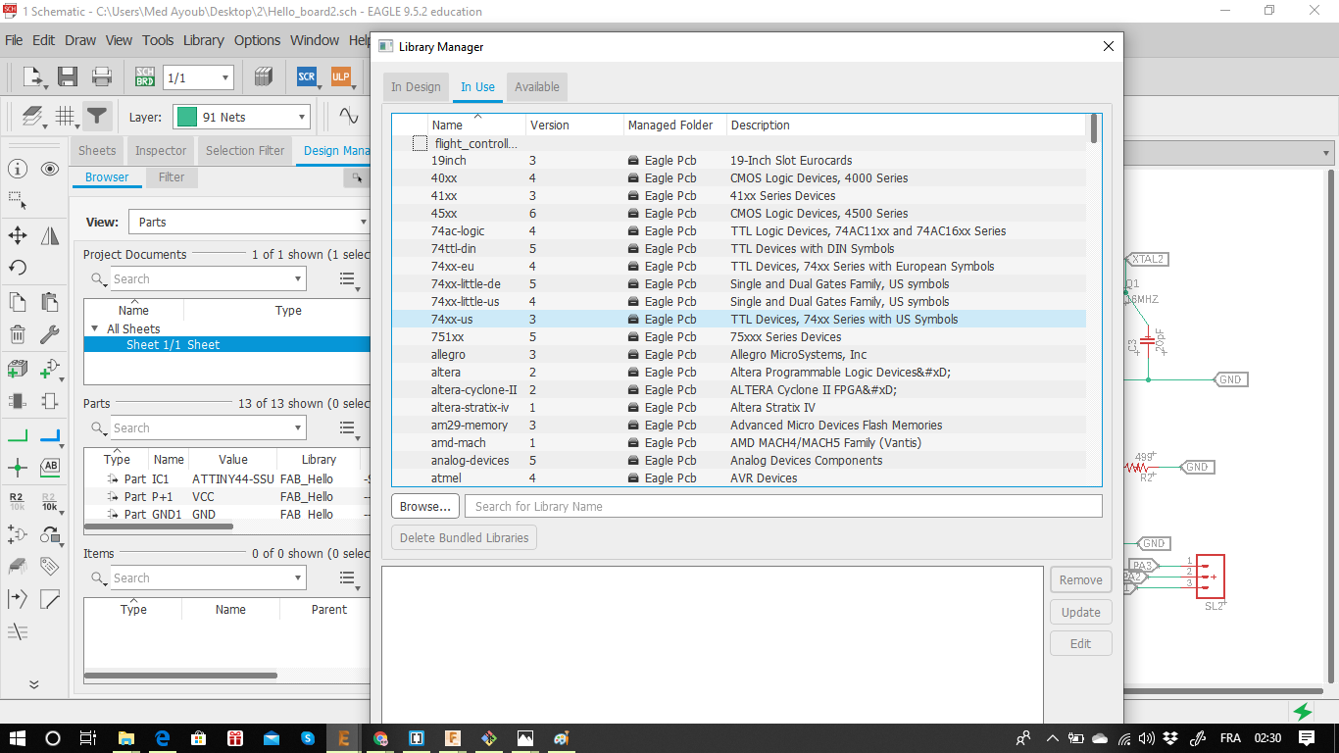Select the Label tool

click(50, 468)
